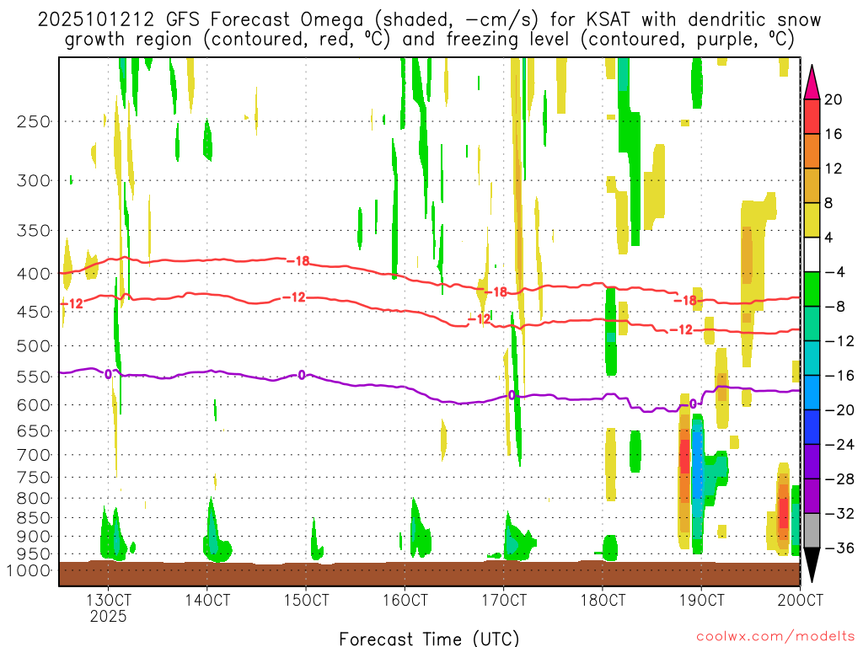Click the bright green colorbar swatch between -4 and -8
This screenshot has width=863, height=647.
(812, 290)
